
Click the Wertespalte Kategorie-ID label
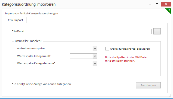pos(34,56)
